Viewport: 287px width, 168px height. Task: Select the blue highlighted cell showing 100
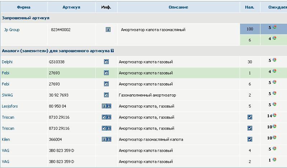coord(250,29)
